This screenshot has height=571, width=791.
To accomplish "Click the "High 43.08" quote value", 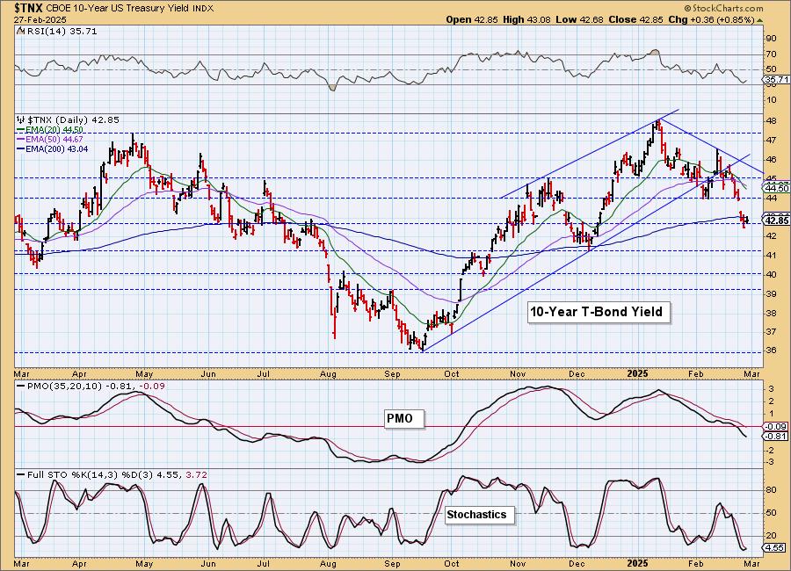I will pyautogui.click(x=526, y=19).
